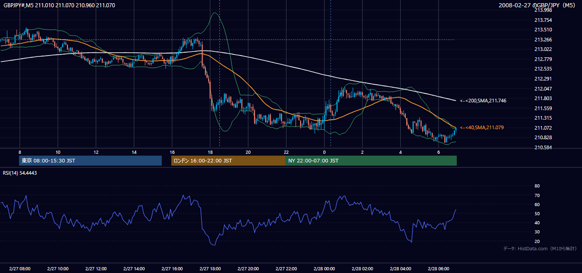Image resolution: width=582 pixels, height=273 pixels.
Task: Click the 212.047 price axis label
Action: 543,89
